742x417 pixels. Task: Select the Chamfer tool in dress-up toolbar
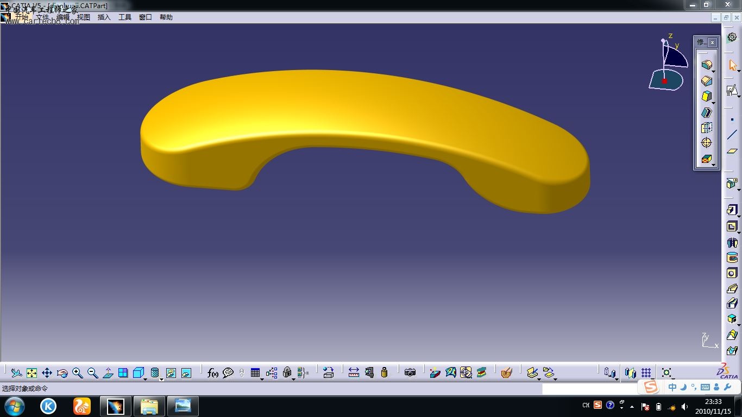coord(706,81)
